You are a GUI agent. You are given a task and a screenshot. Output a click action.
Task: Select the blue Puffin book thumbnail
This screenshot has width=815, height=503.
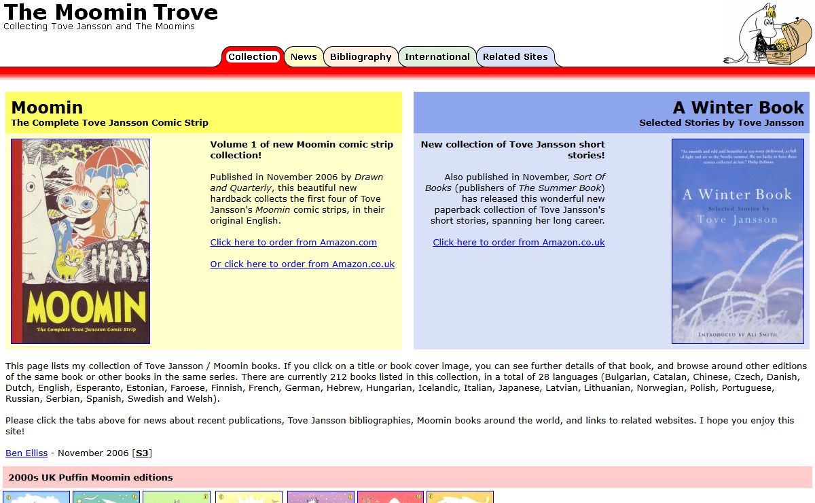point(37,497)
